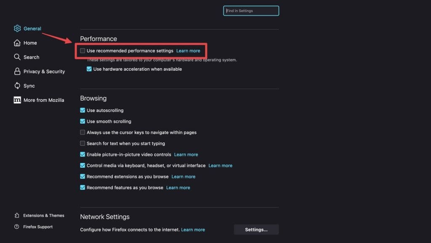
Task: Click the General gear icon in sidebar
Action: (x=17, y=29)
